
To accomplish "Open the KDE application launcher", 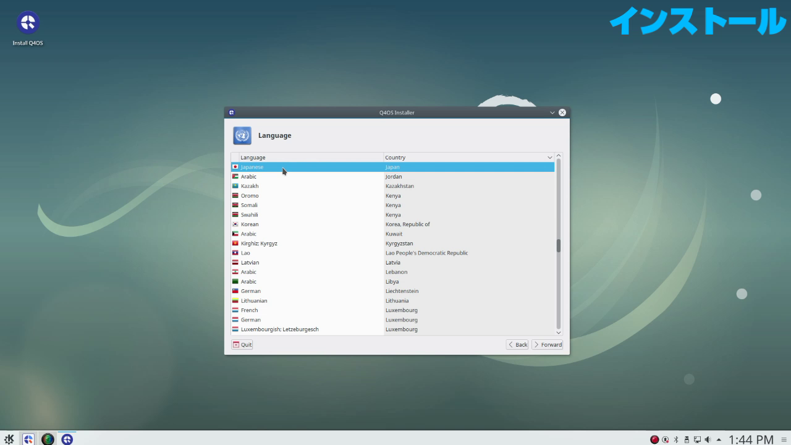I will coord(9,439).
